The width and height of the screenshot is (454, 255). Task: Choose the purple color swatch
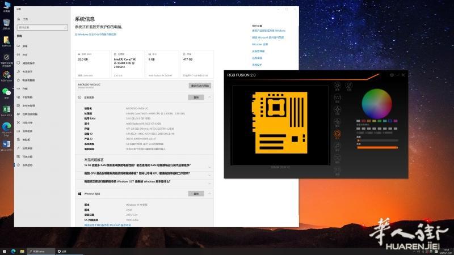point(396,121)
